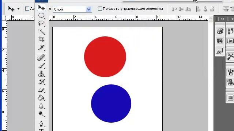Select the Paint Bucket tool
This screenshot has height=131, width=234.
(x=41, y=98)
